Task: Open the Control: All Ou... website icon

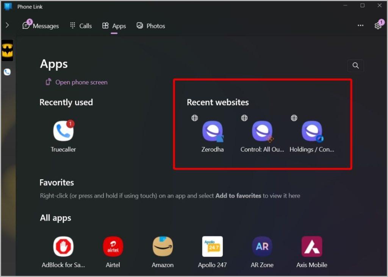Action: (262, 131)
